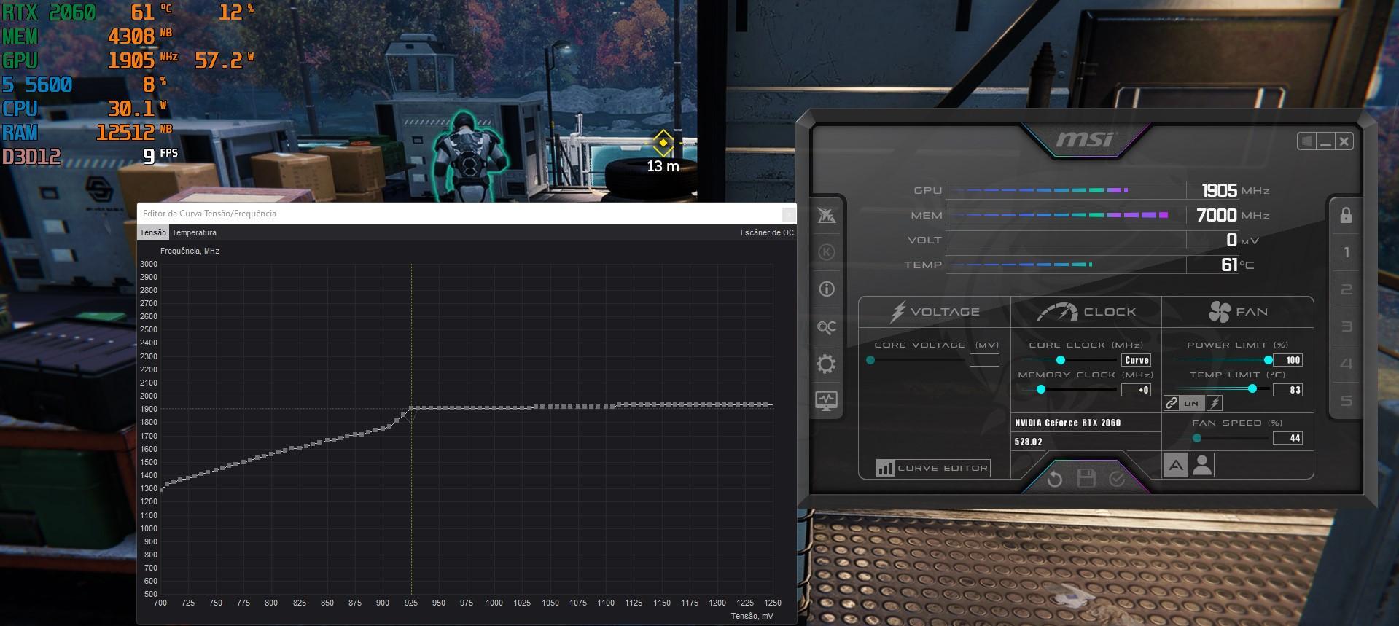
Task: Click the CLOCK section header
Action: pos(1086,312)
